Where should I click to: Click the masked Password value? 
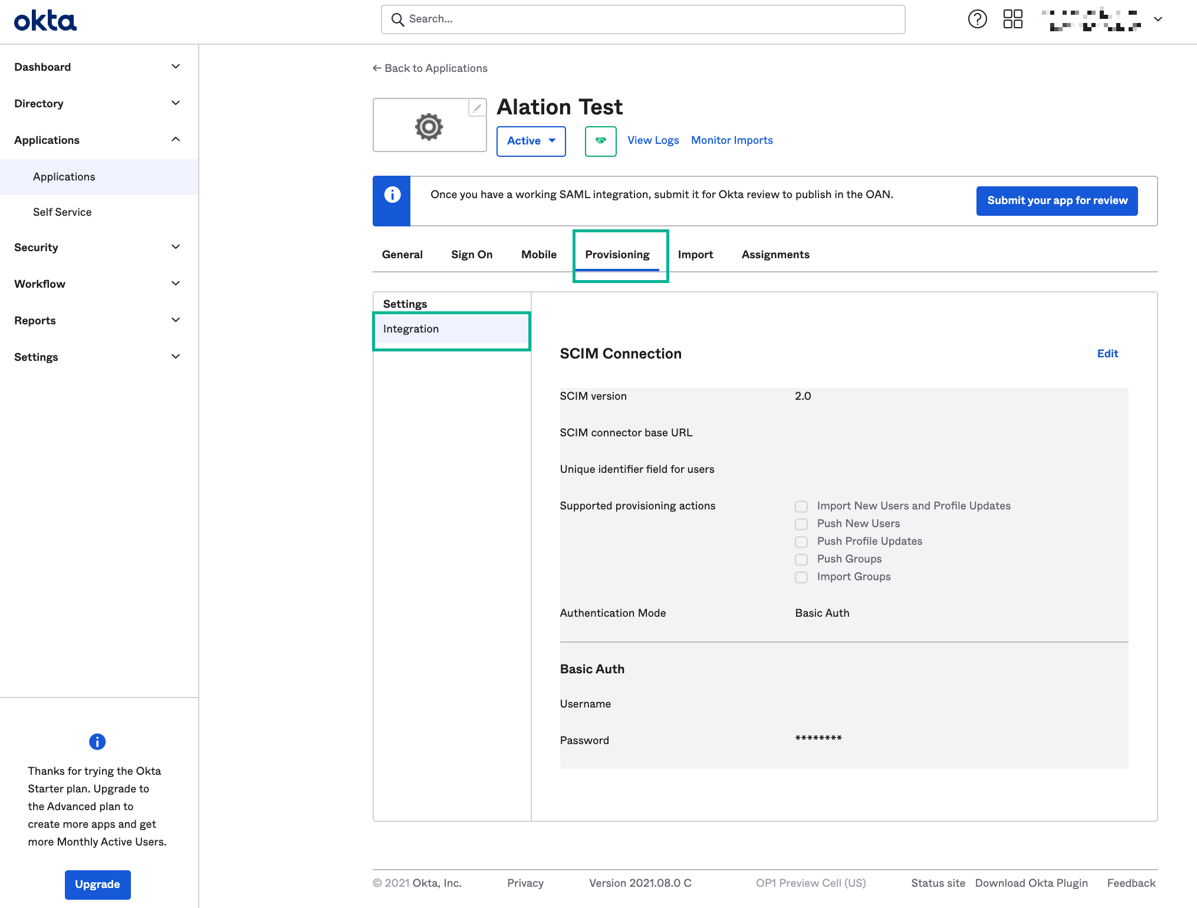(818, 739)
